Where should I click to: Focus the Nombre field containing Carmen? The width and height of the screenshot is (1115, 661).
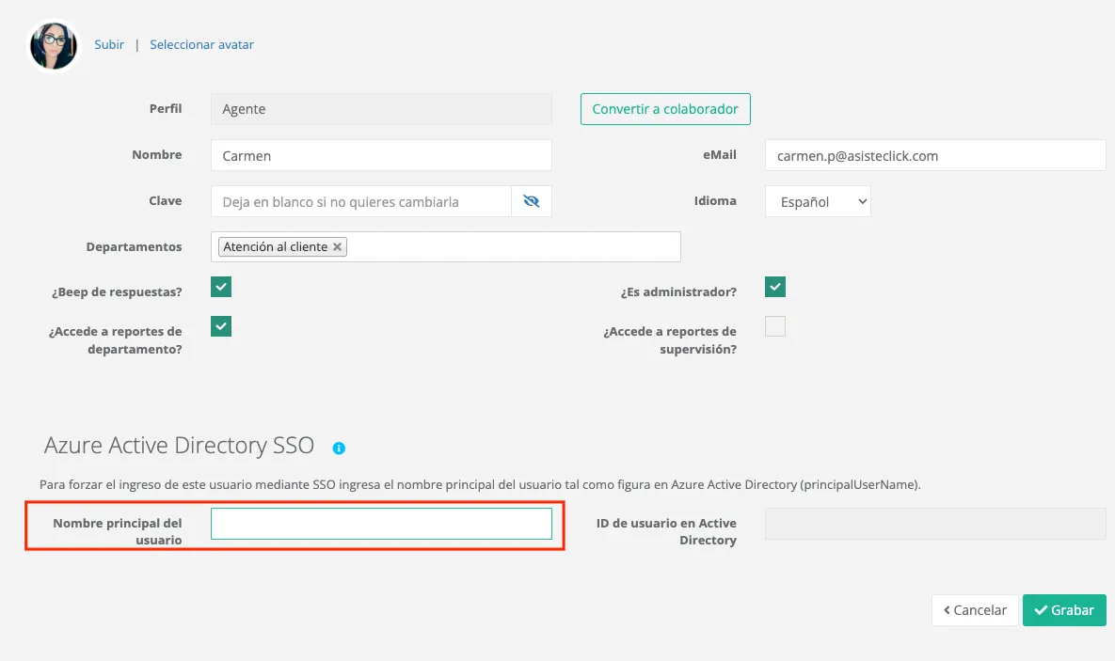(x=381, y=155)
